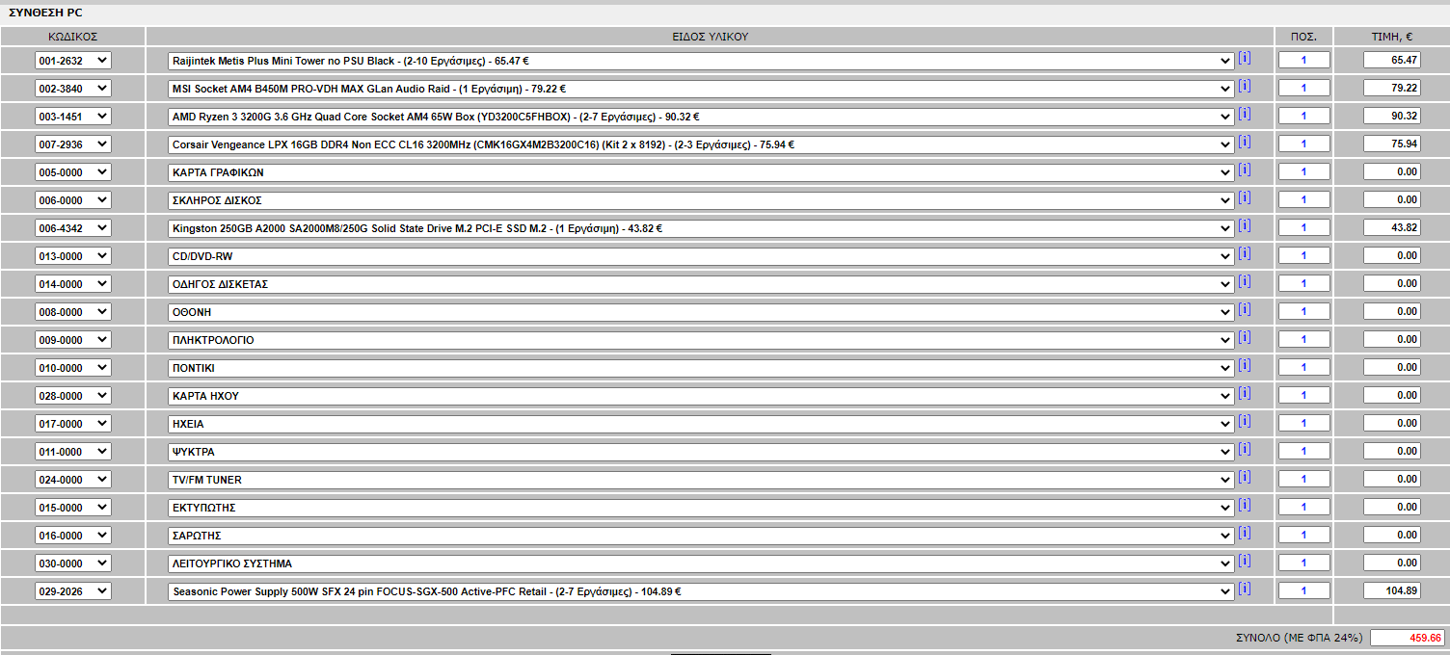
Task: Click quantity field in CD/DVD-RW row
Action: pyautogui.click(x=1303, y=255)
